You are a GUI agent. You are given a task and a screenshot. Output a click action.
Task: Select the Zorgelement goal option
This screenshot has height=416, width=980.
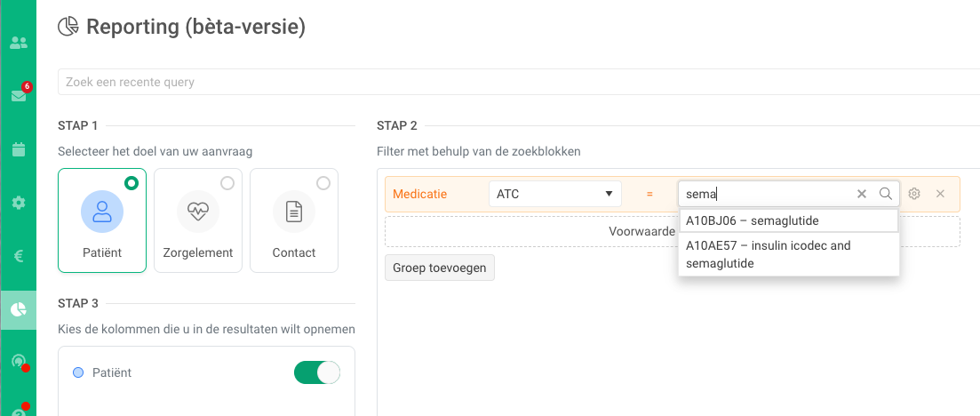pos(198,220)
